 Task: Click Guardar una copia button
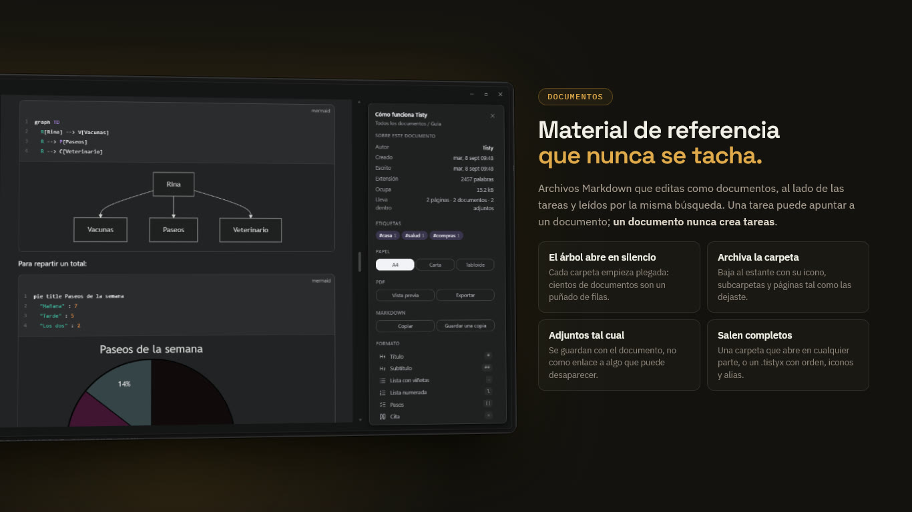click(465, 326)
